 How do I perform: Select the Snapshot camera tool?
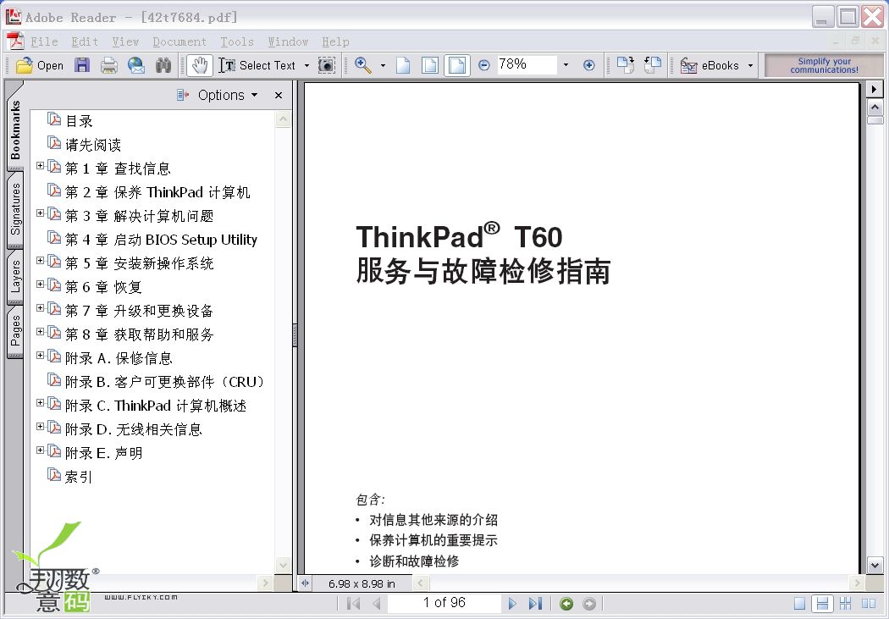coord(327,65)
